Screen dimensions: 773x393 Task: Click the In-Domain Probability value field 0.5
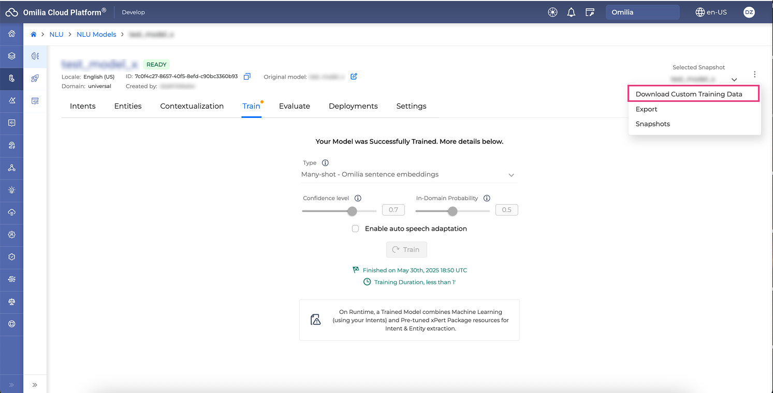(x=507, y=210)
